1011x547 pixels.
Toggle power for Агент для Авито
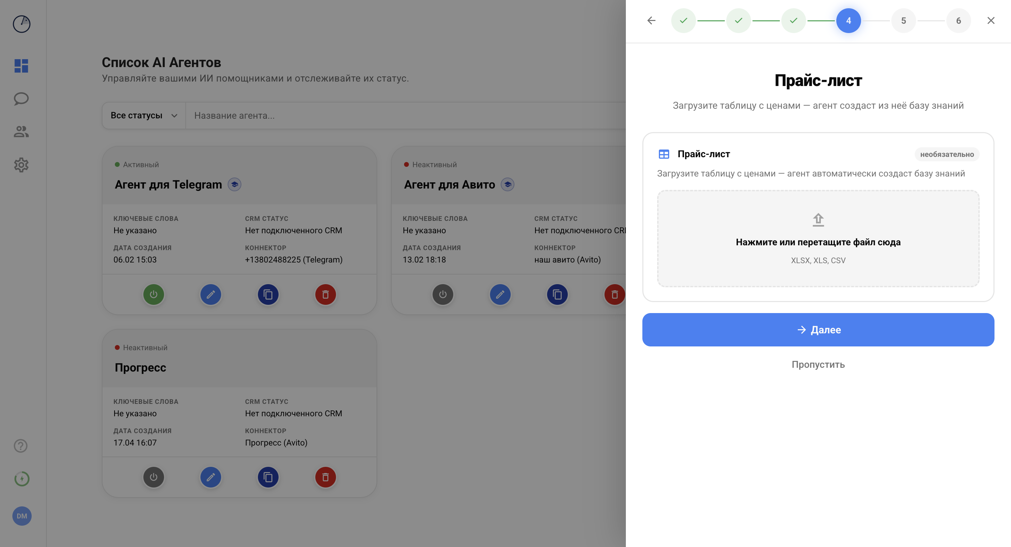click(x=443, y=294)
